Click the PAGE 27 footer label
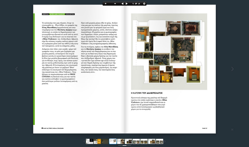This screenshot has height=147, width=249. 205,128
